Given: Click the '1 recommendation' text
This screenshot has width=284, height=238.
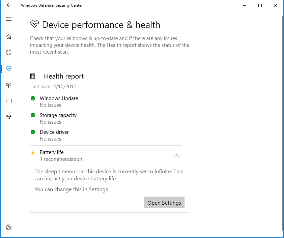Looking at the screenshot, I should pos(61,159).
